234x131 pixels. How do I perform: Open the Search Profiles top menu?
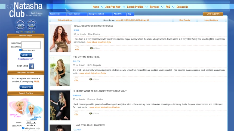(x=135, y=7)
